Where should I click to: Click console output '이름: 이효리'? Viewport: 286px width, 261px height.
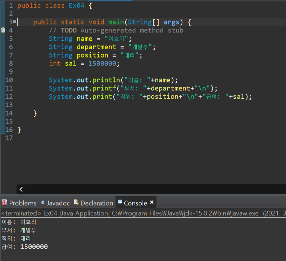[19, 222]
